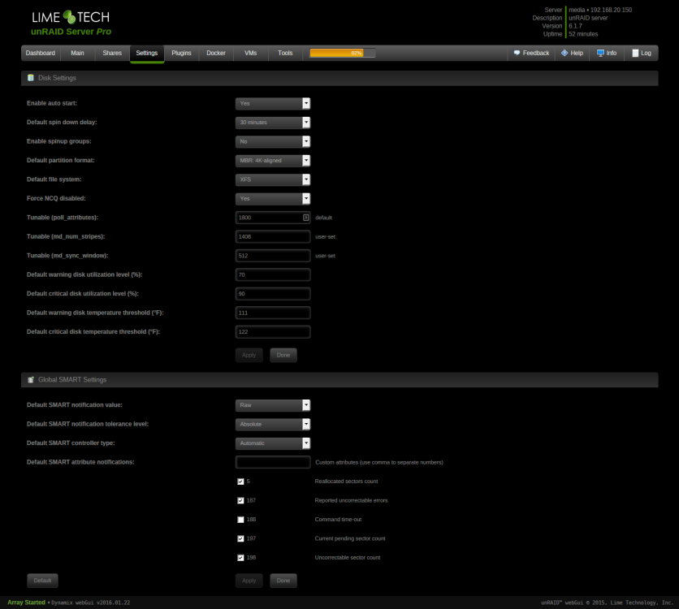Click the poll_attributes input field

[273, 218]
